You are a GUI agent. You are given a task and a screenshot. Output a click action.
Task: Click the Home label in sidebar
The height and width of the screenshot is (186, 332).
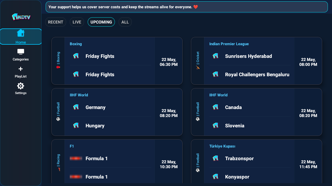pyautogui.click(x=21, y=42)
